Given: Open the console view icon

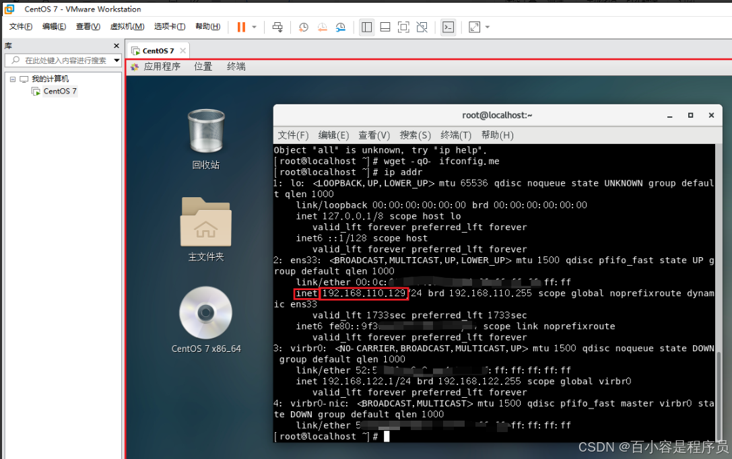Looking at the screenshot, I should click(x=448, y=27).
